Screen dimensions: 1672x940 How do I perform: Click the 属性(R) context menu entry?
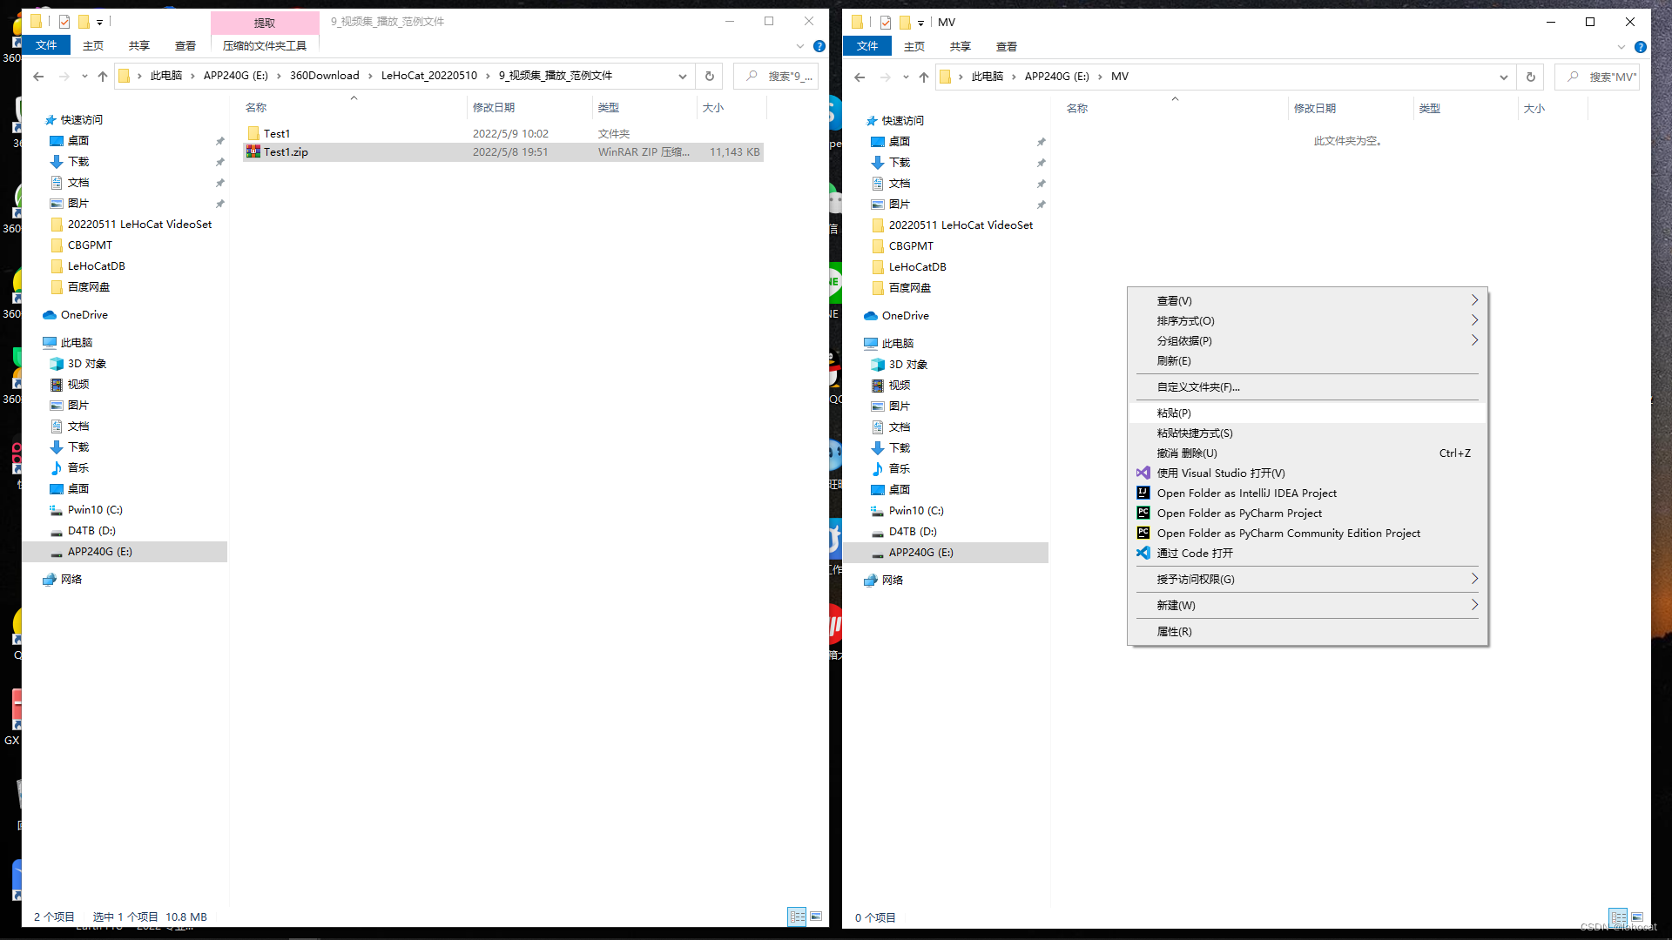pyautogui.click(x=1174, y=632)
